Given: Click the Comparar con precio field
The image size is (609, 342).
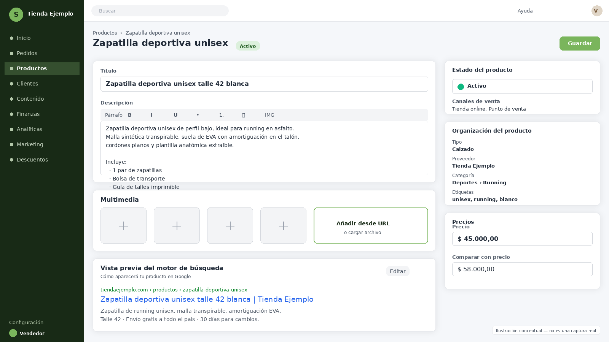Looking at the screenshot, I should pos(522,269).
